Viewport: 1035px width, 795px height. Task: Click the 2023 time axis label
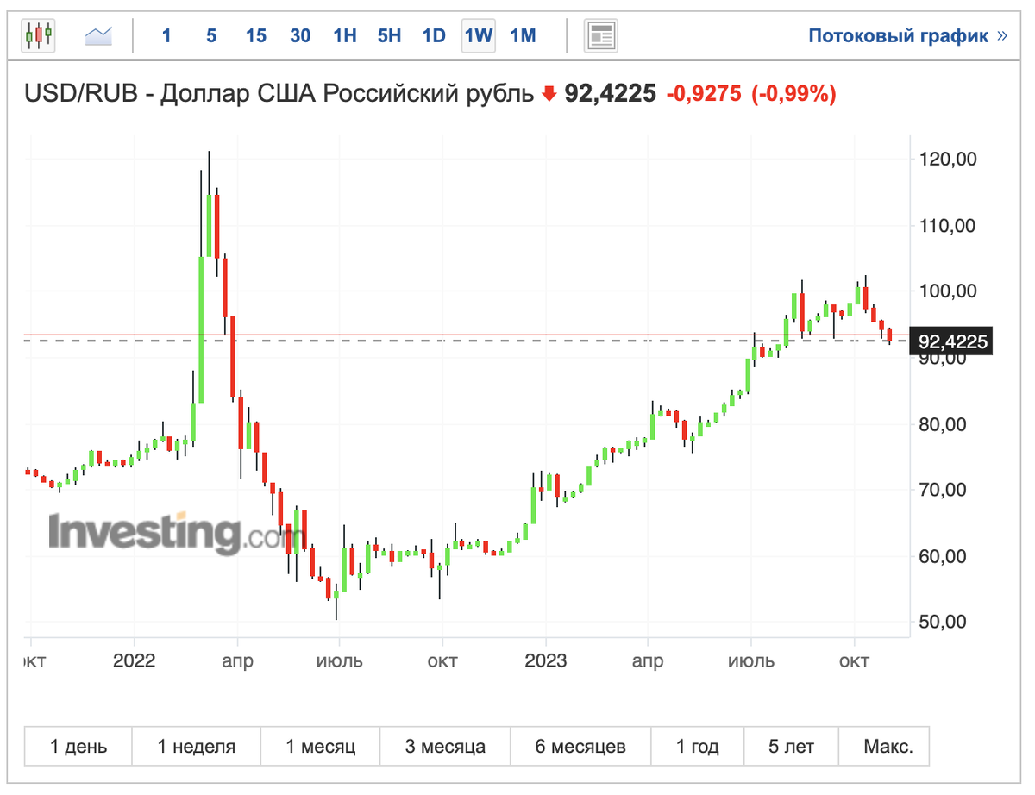click(545, 661)
